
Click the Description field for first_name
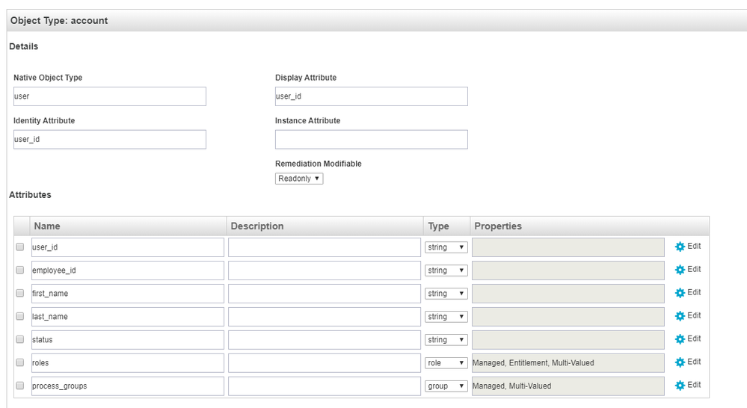click(x=324, y=294)
